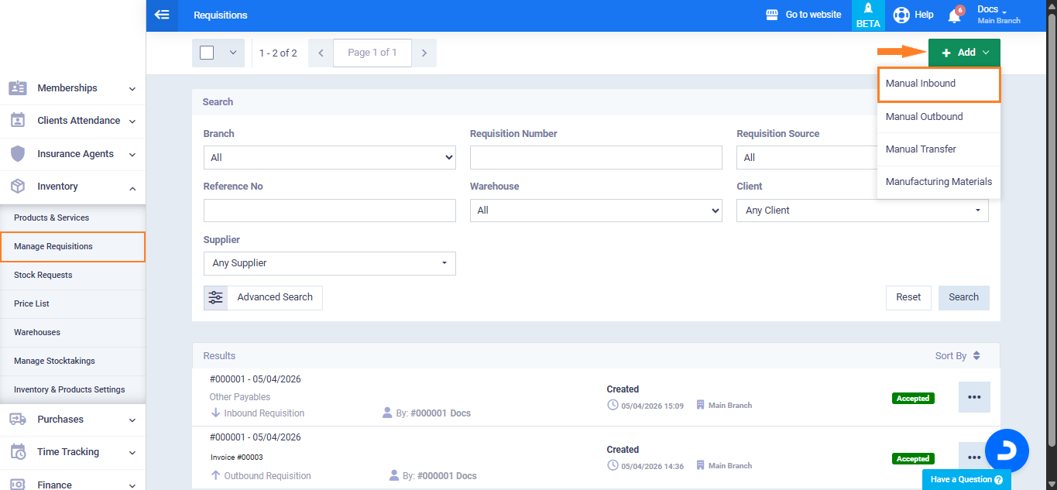Open Help lifebuoy icon
This screenshot has width=1057, height=490.
pos(901,15)
